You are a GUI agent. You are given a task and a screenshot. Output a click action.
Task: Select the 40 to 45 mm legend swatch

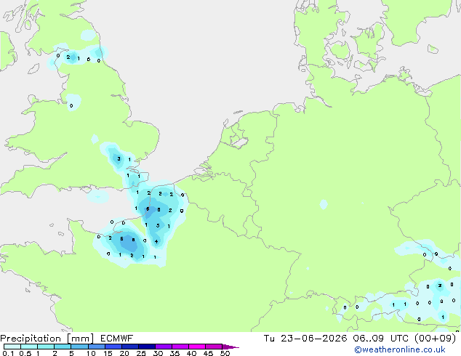[197, 347]
